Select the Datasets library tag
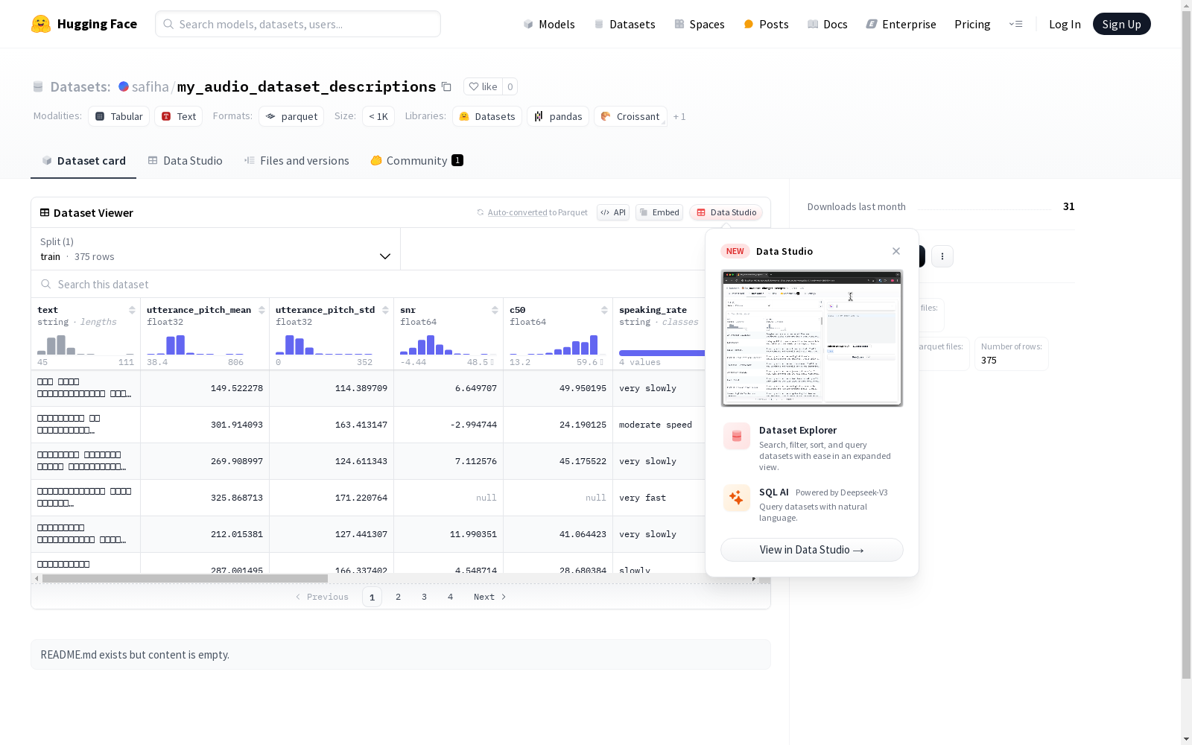 coord(487,116)
